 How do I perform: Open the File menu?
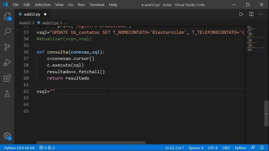click(16, 5)
